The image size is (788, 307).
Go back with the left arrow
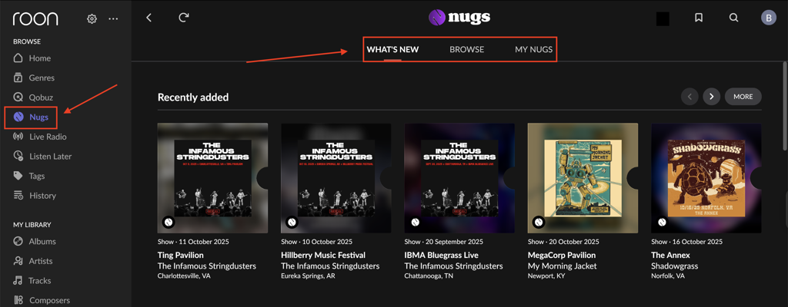click(149, 18)
